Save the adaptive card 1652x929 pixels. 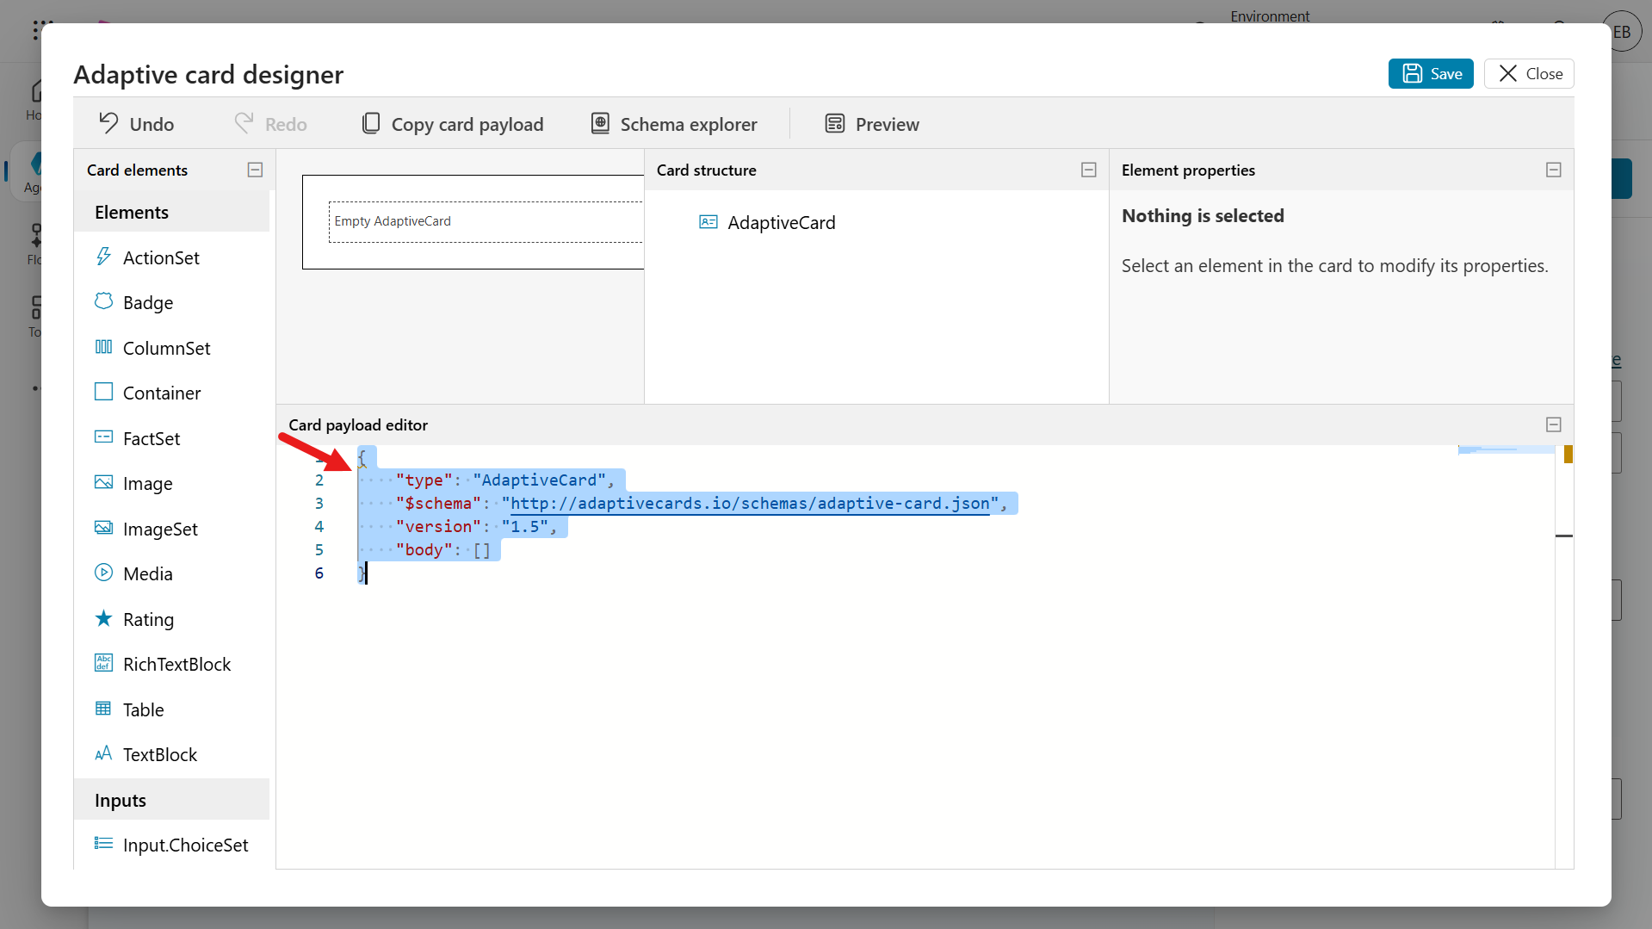click(x=1430, y=73)
